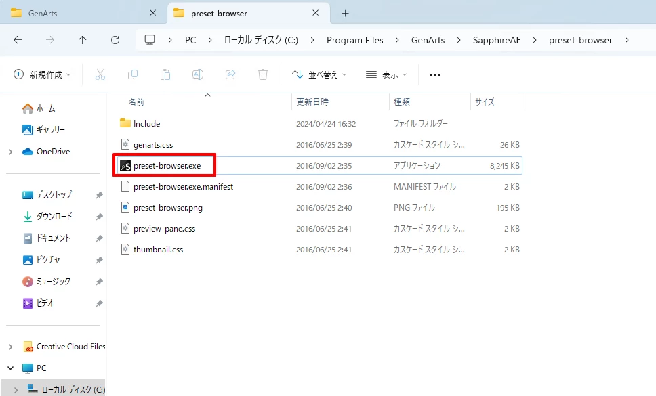Click Program Files in breadcrumb
The width and height of the screenshot is (656, 396).
coord(355,40)
